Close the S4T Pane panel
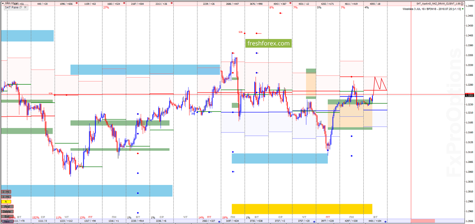This screenshot has height=224, width=475. pyautogui.click(x=25, y=7)
